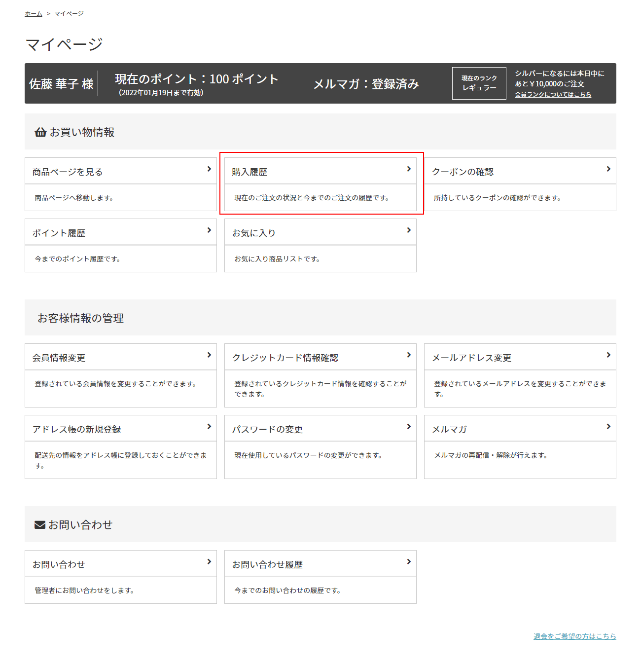Open the 商品ページを見る card
The width and height of the screenshot is (641, 666).
[x=121, y=184]
